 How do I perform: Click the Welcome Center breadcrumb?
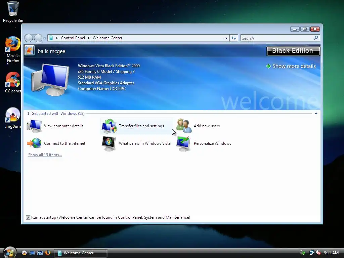pyautogui.click(x=107, y=38)
